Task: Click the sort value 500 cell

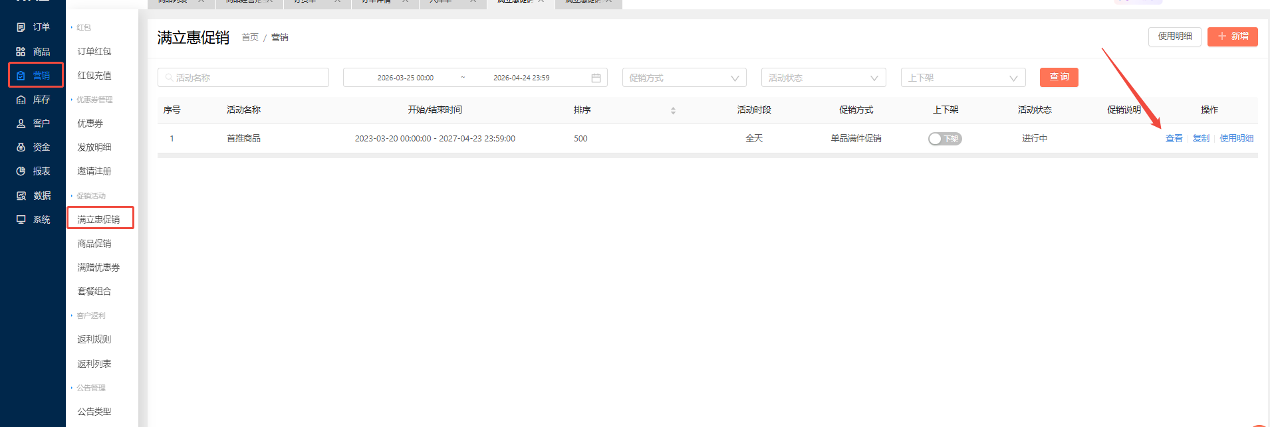Action: pos(580,138)
